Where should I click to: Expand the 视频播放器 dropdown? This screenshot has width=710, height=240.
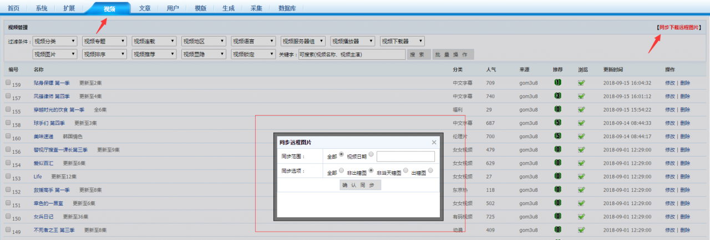pyautogui.click(x=352, y=41)
